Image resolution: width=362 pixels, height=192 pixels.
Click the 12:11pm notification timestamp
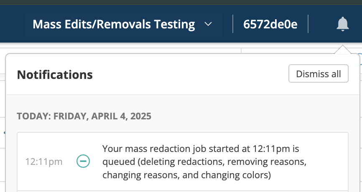(44, 162)
